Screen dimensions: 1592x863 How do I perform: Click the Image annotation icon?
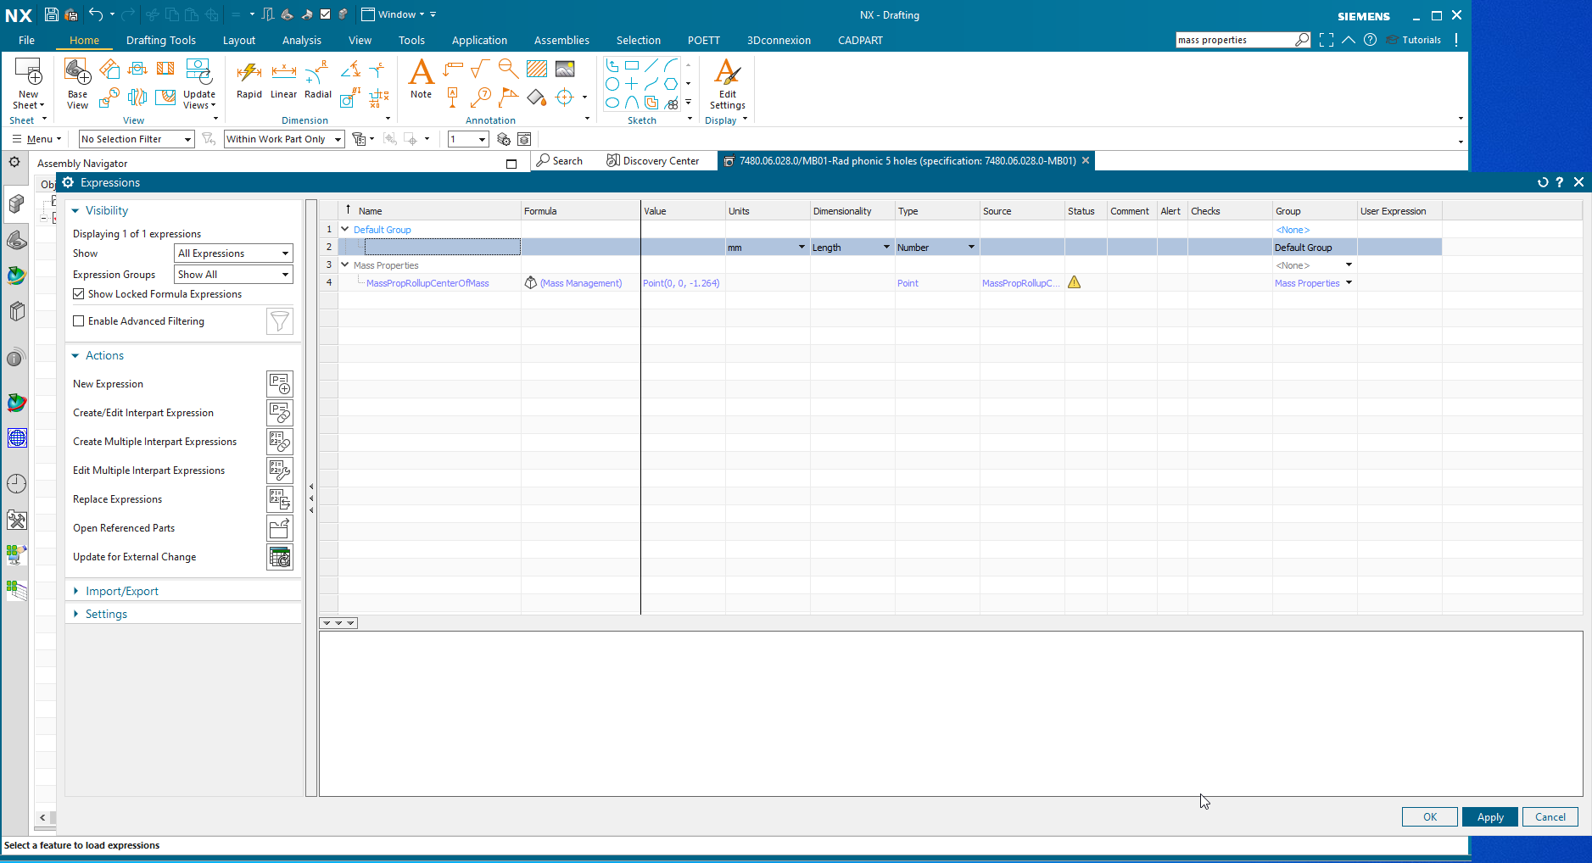565,70
